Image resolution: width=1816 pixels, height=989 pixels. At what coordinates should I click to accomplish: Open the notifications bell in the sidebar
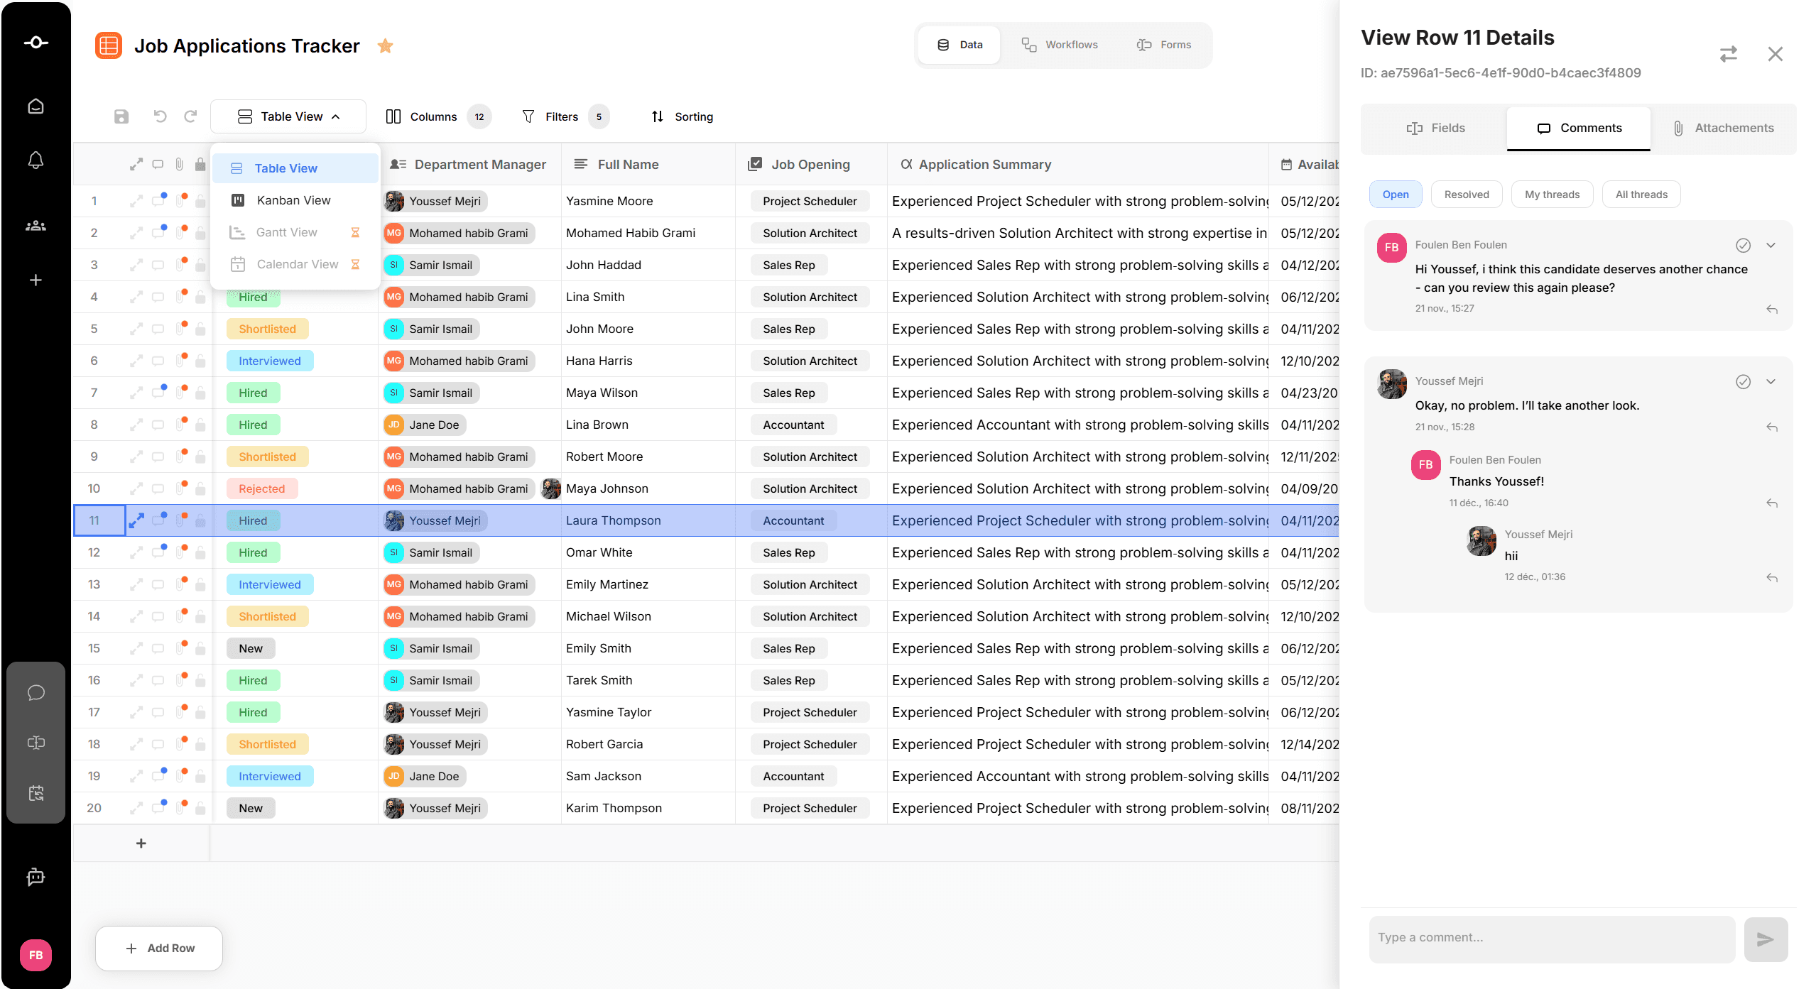click(x=36, y=160)
